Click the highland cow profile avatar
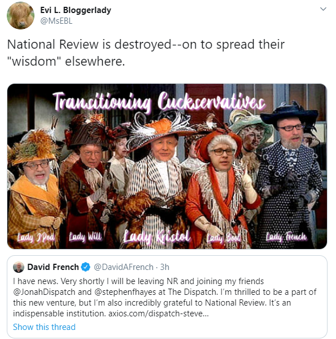Viewport: 336px width, 339px height. coord(20,15)
